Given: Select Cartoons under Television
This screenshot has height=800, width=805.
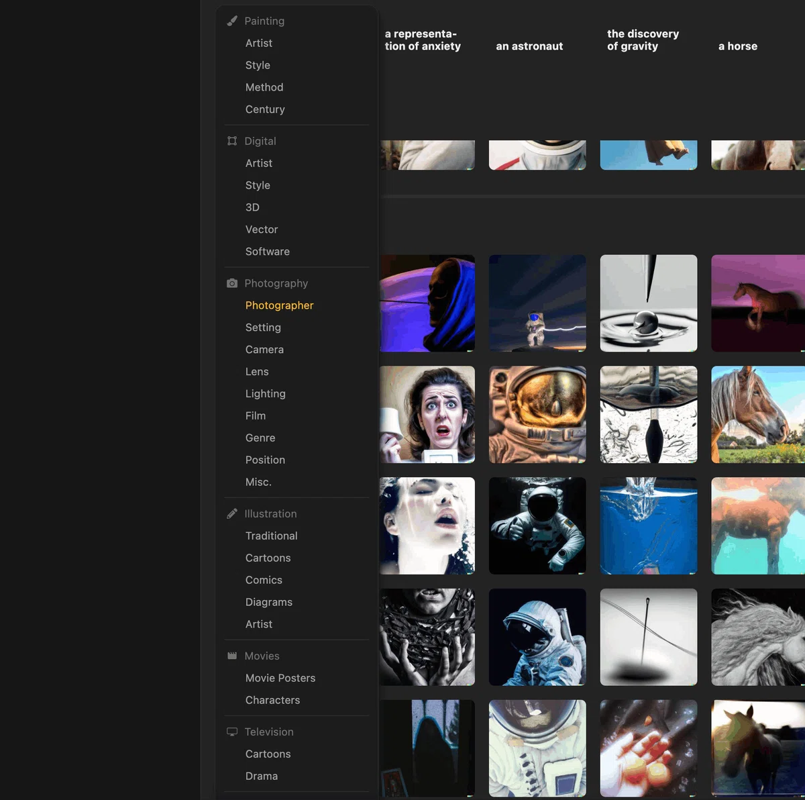Looking at the screenshot, I should point(268,754).
